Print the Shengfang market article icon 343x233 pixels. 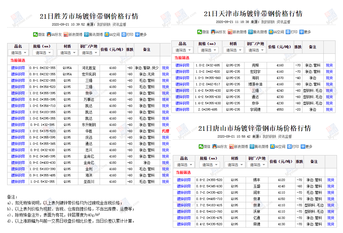pos(124,34)
